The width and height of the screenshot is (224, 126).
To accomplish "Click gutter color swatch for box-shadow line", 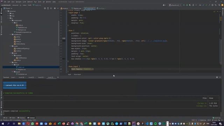I will 64,59.
